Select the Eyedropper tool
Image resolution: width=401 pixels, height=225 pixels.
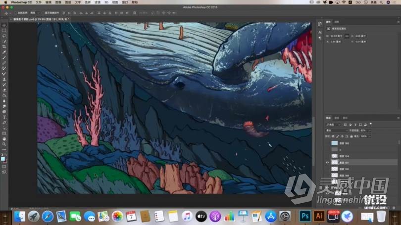click(4, 52)
